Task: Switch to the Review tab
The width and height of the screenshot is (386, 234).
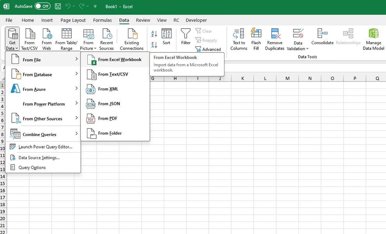Action: tap(143, 20)
